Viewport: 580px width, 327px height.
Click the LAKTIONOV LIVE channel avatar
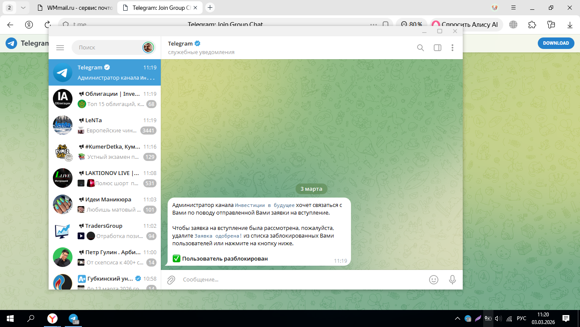(x=63, y=178)
